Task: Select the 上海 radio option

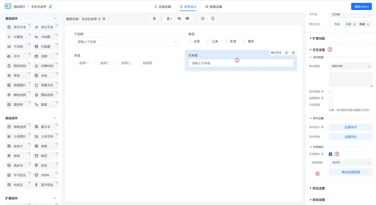Action: [208, 41]
